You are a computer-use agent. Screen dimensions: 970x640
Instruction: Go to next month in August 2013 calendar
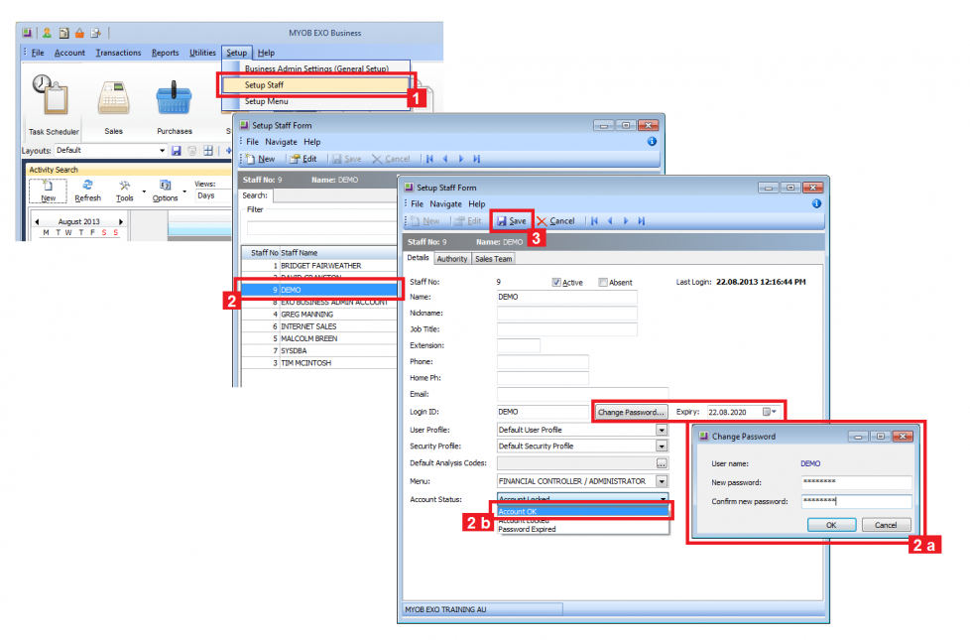click(x=121, y=221)
